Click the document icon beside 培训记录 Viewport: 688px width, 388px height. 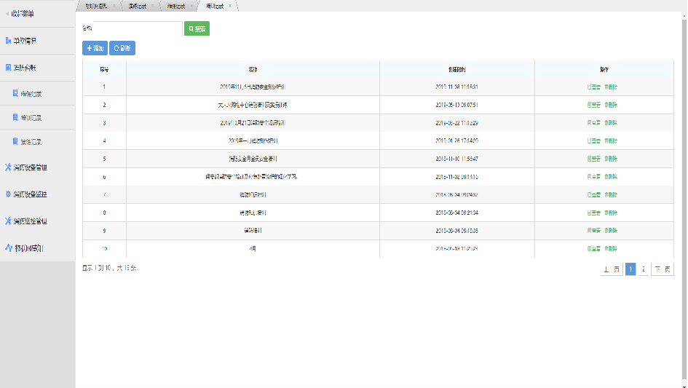(15, 117)
